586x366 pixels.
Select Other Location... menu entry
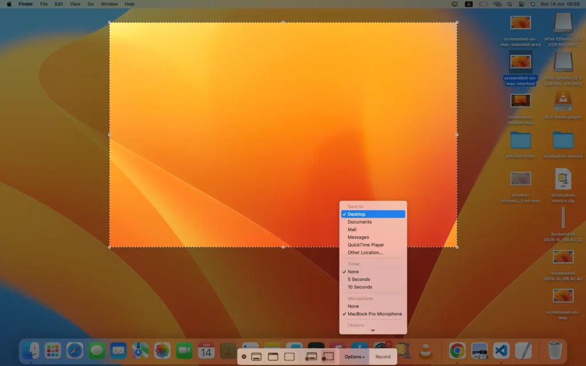pyautogui.click(x=373, y=252)
